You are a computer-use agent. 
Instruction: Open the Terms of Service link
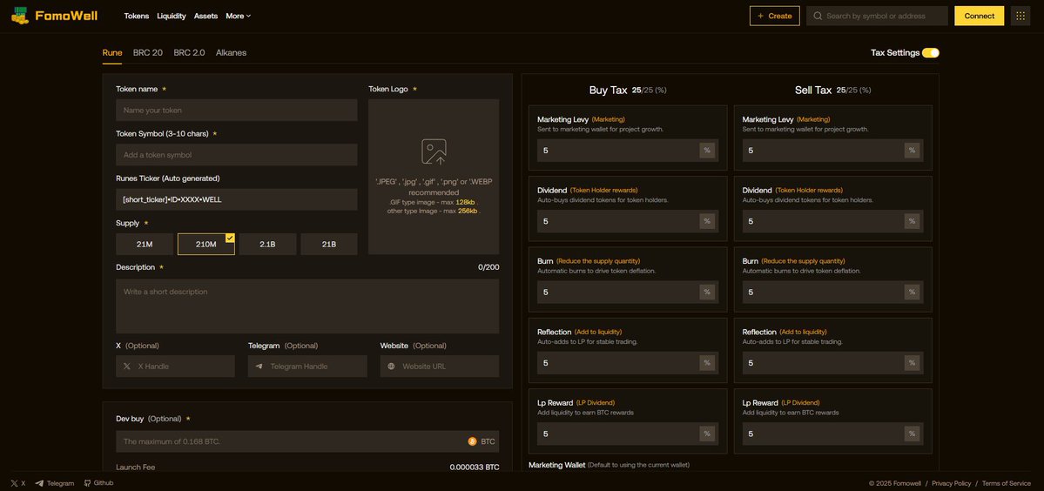click(x=1006, y=484)
